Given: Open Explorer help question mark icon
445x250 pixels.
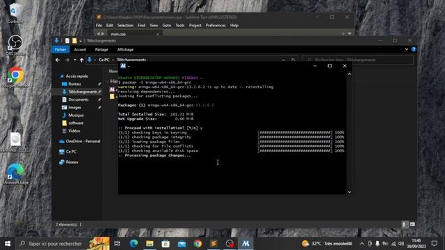Looking at the screenshot, I should [414, 49].
